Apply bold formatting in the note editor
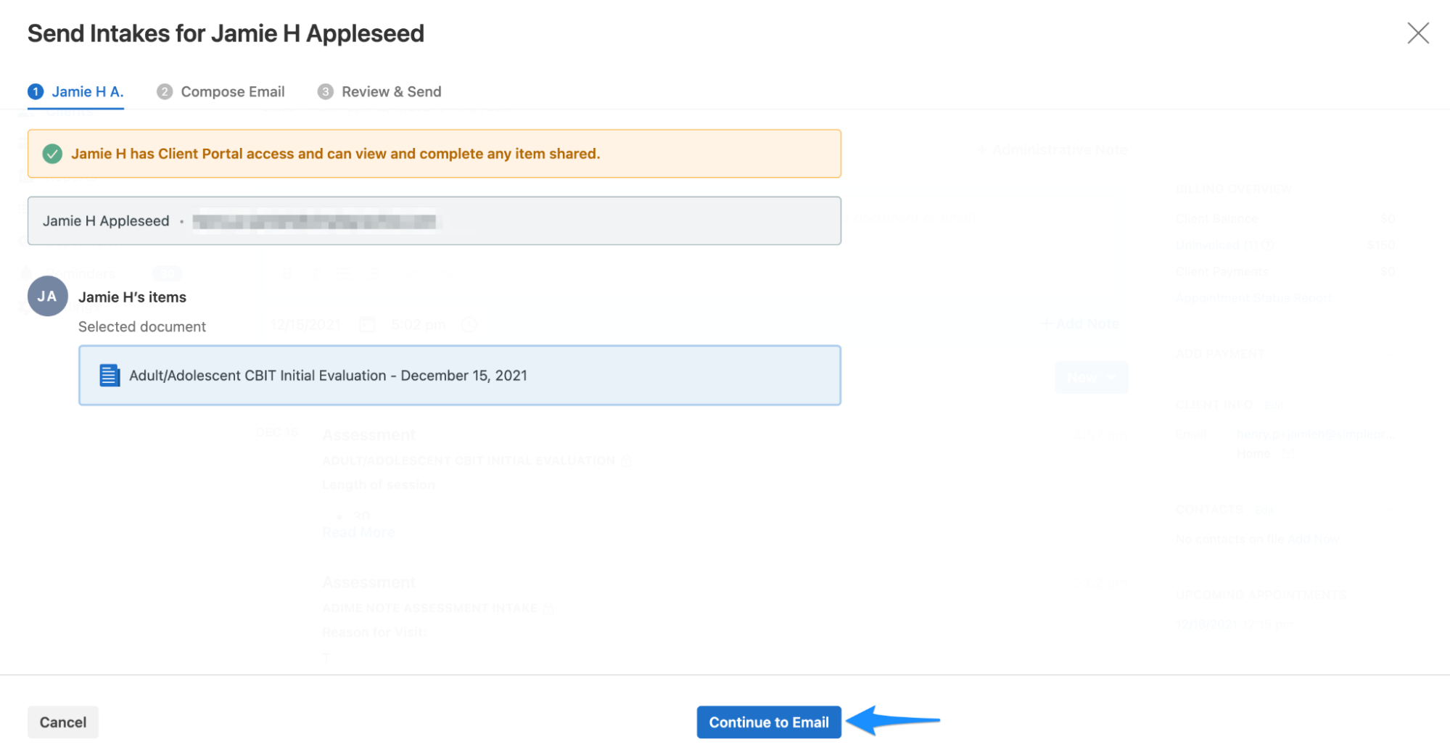This screenshot has height=752, width=1450. click(288, 273)
